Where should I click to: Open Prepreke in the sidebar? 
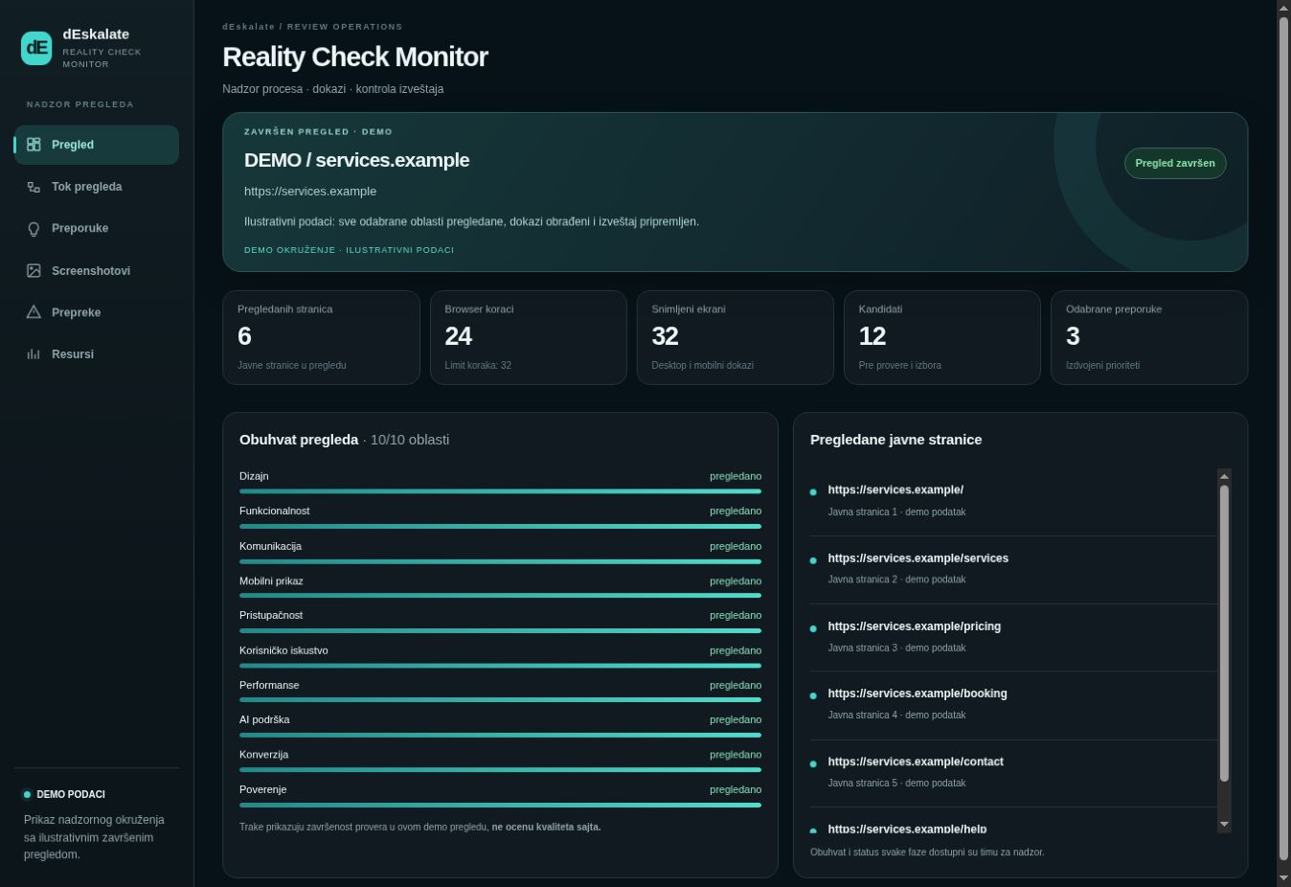(97, 312)
